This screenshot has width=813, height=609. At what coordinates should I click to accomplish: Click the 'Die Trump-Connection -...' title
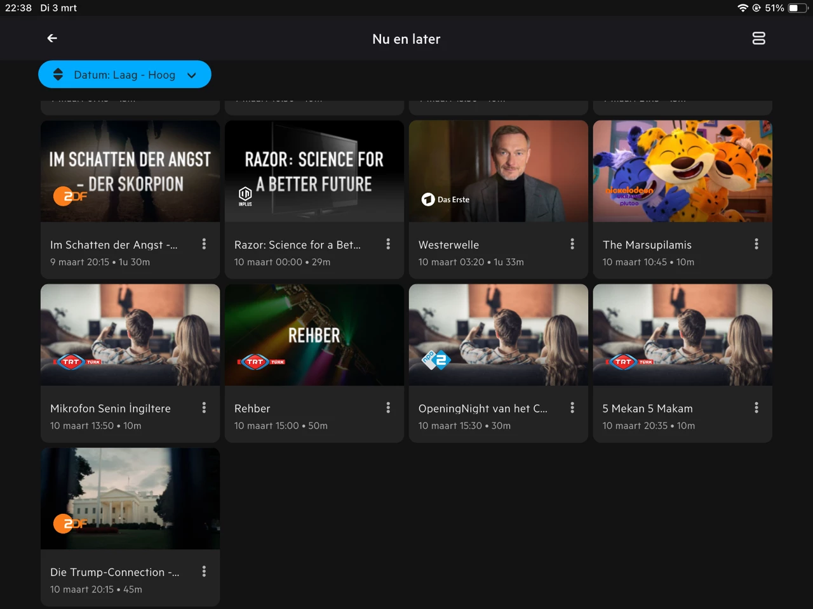(x=115, y=572)
